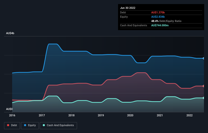Toggle the Debt legend button
Viewport: 208px width, 133px height.
[x=12, y=125]
